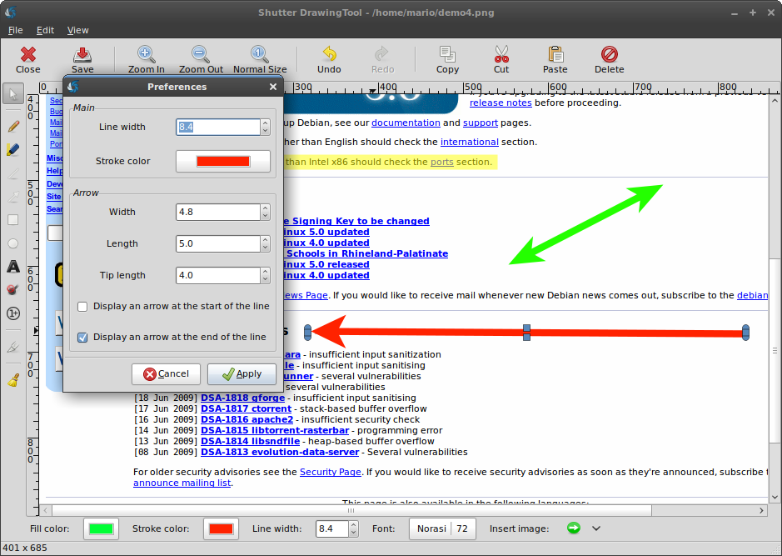Select the auto-increment number tool
This screenshot has width=782, height=556.
click(x=13, y=313)
